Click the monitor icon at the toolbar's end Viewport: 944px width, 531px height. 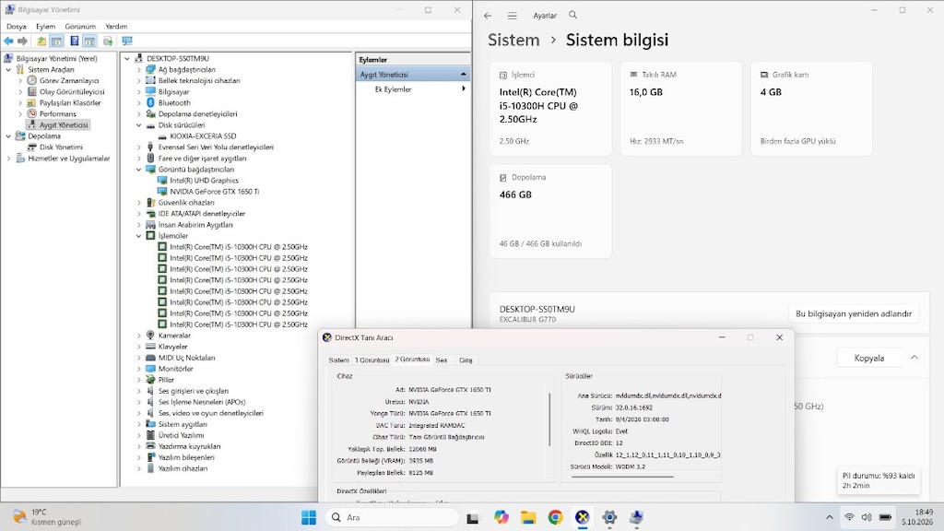pos(127,41)
